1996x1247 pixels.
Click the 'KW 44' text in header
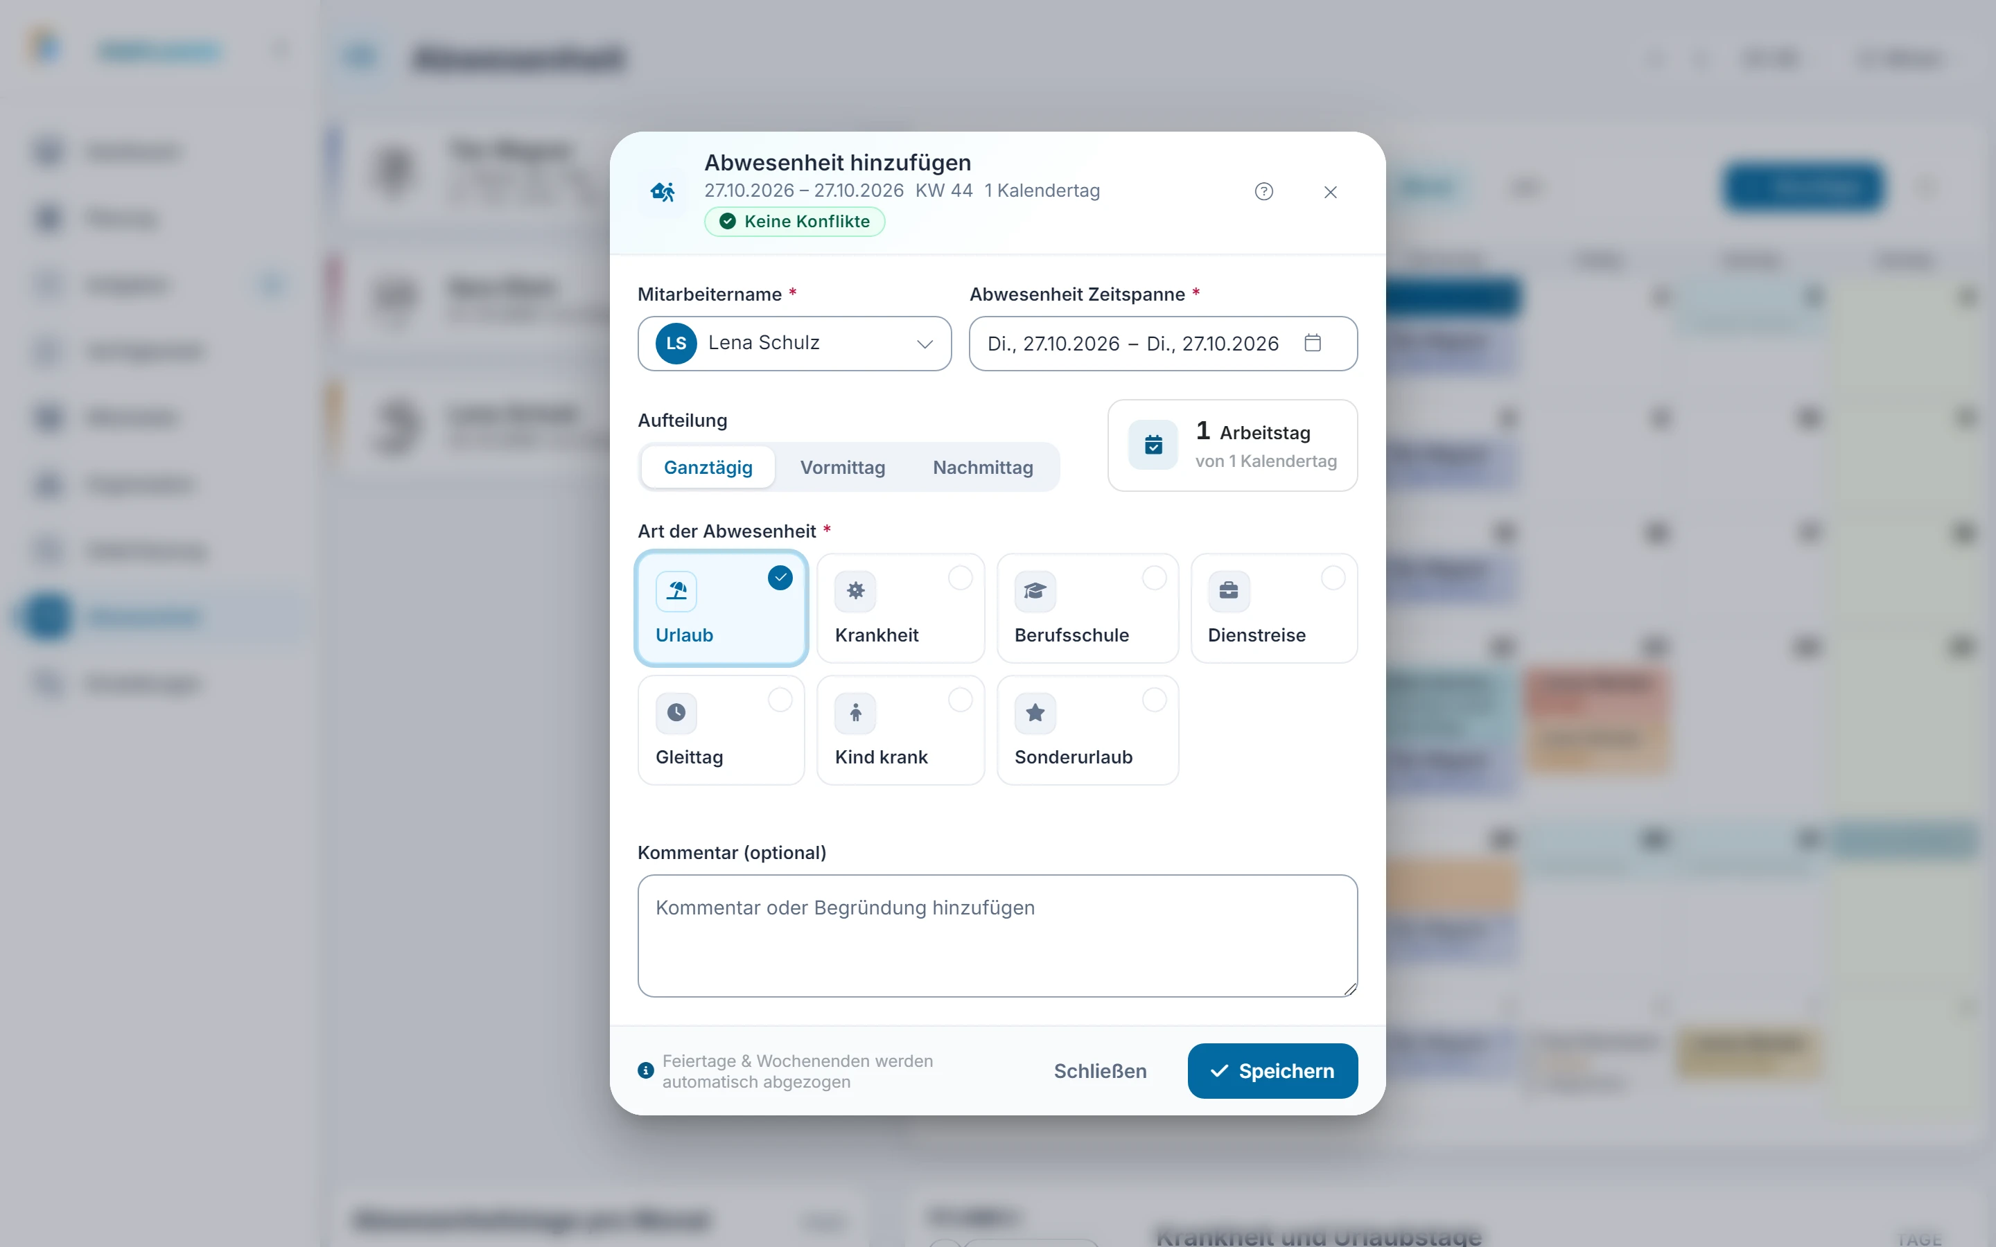[x=943, y=191]
